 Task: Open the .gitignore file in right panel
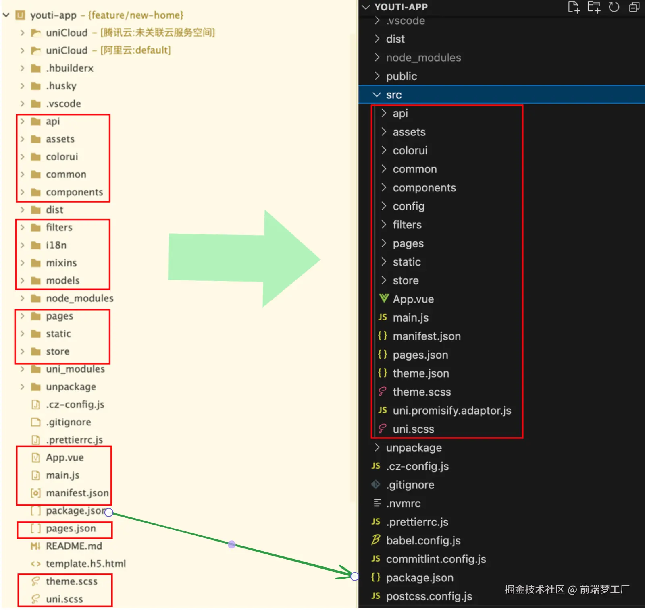[x=410, y=485]
